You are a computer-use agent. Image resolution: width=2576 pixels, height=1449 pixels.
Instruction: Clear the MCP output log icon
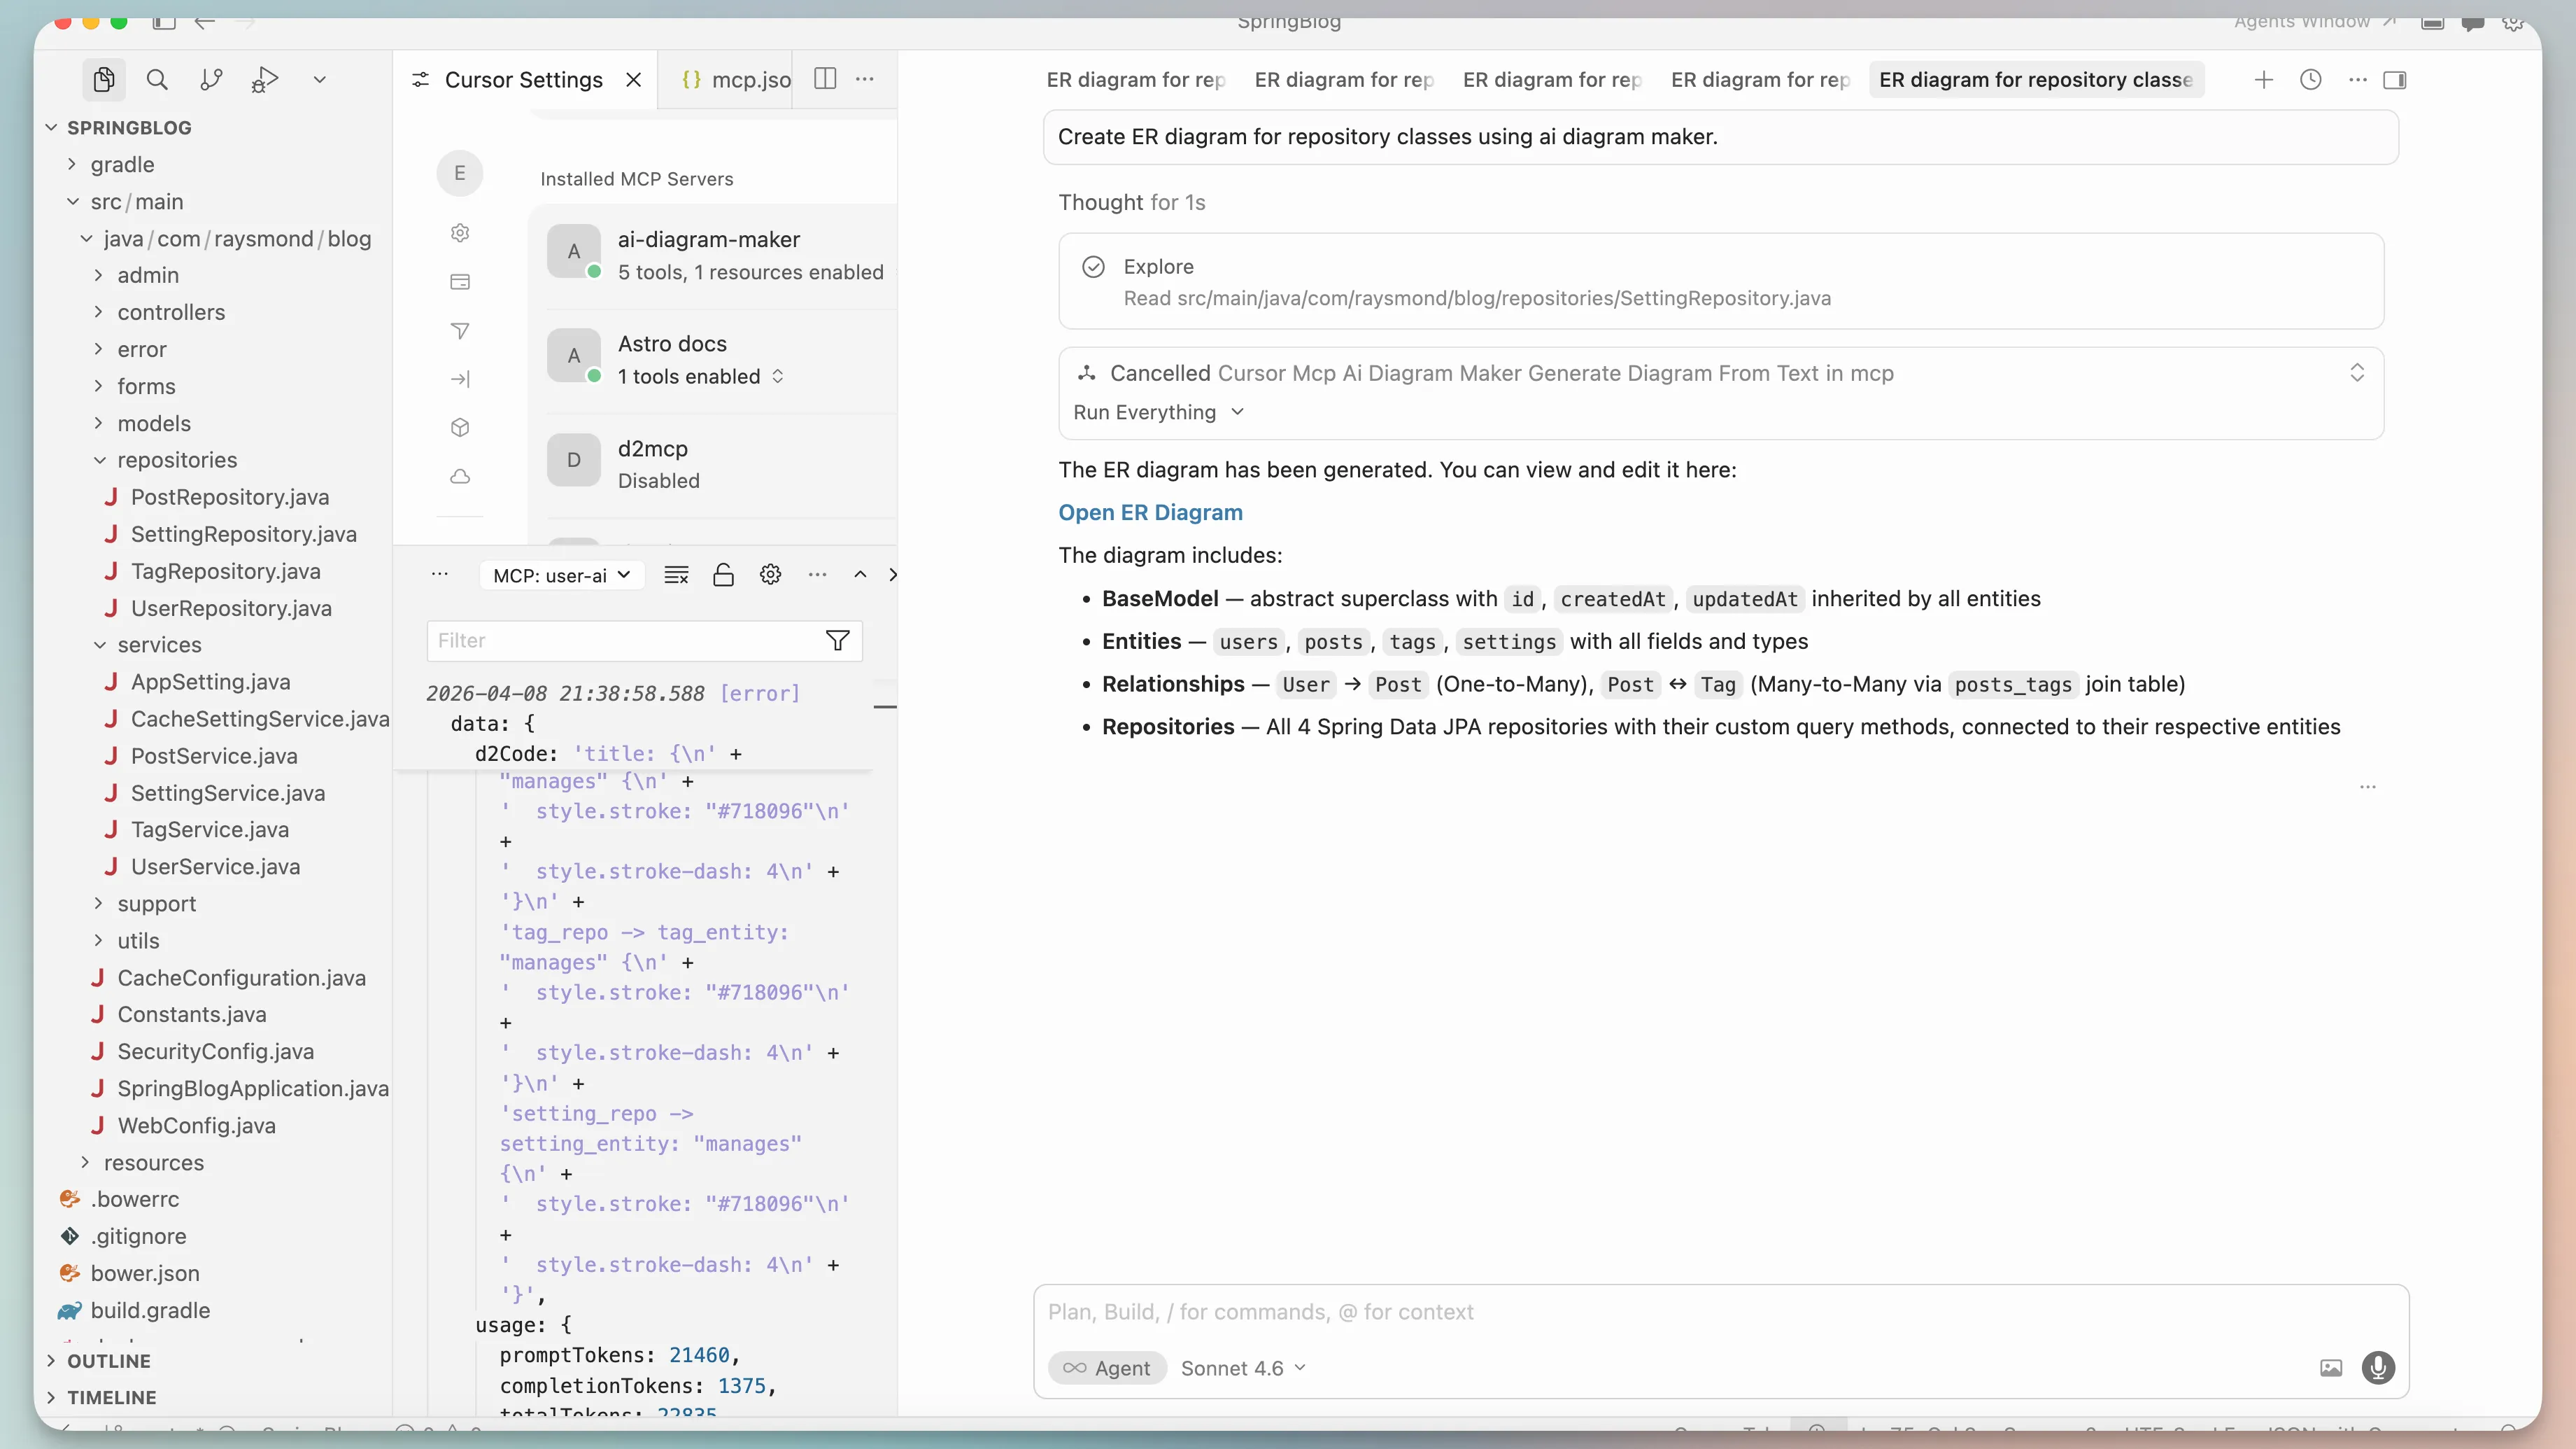(676, 573)
